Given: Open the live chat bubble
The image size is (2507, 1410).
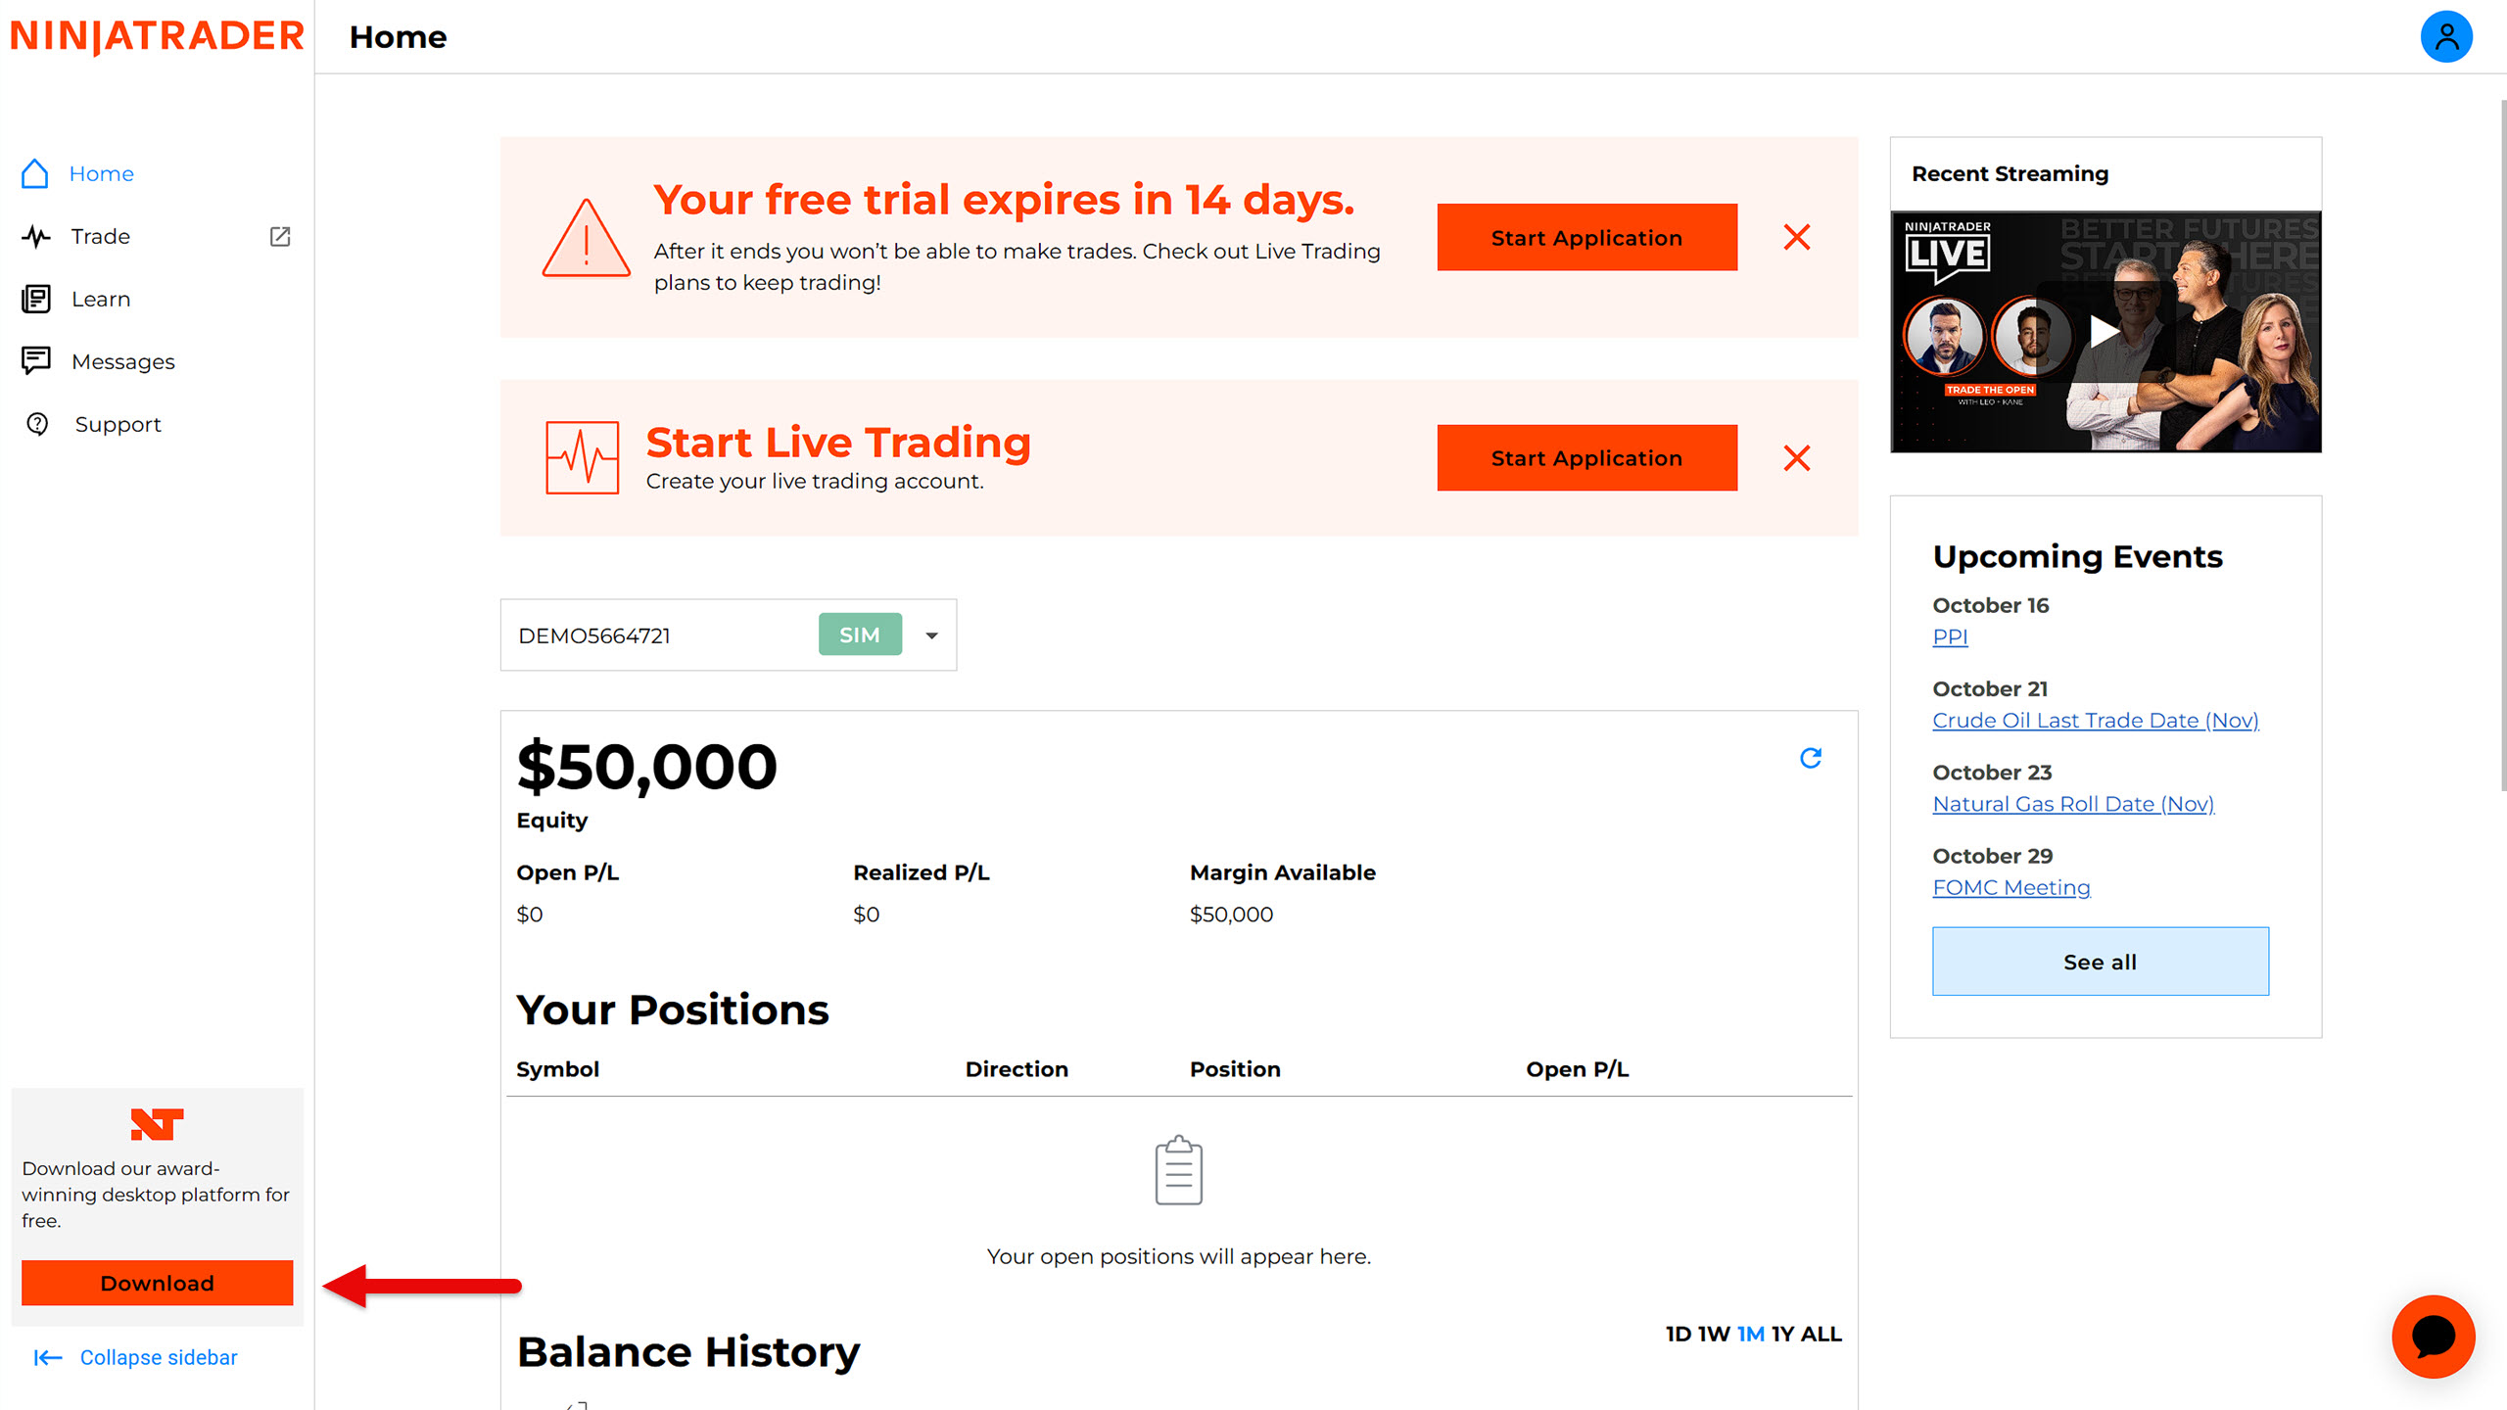Looking at the screenshot, I should pyautogui.click(x=2433, y=1336).
